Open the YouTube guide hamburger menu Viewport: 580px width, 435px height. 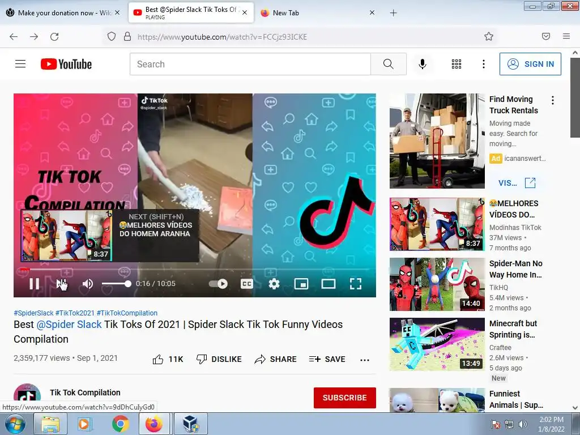coord(20,64)
